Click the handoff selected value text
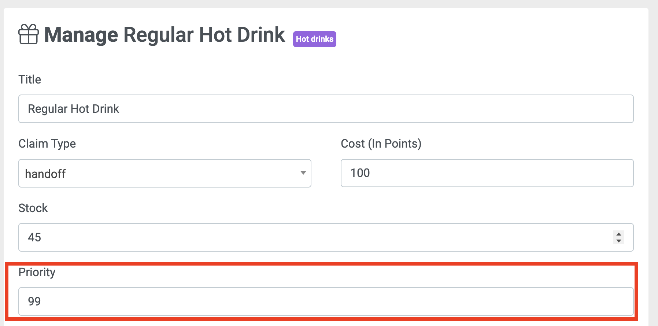Viewport: 658px width, 326px height. 45,174
